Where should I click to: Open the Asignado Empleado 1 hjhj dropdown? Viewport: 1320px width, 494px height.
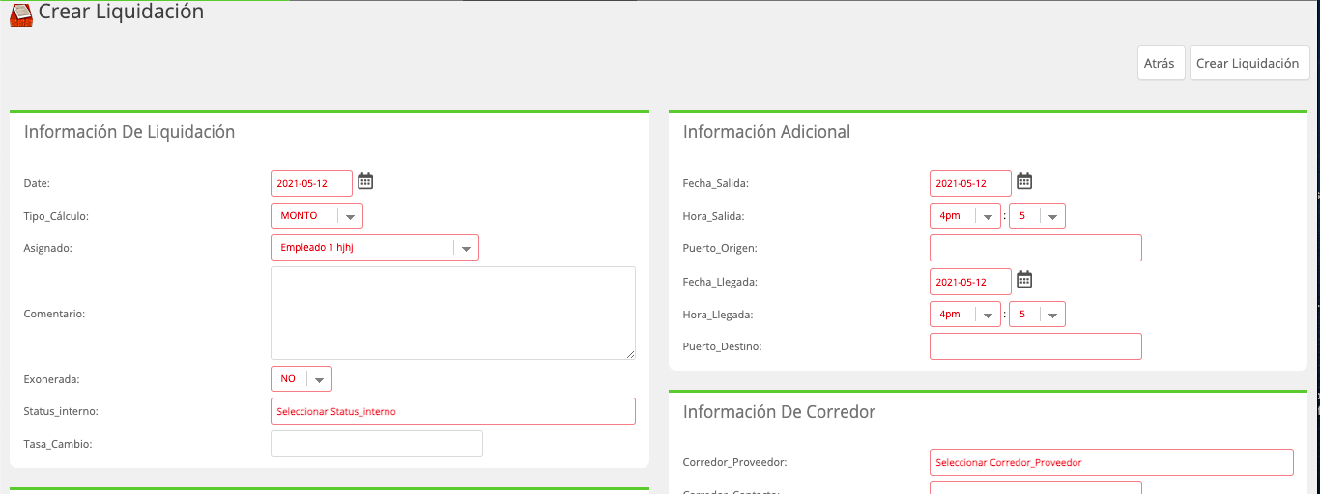click(x=375, y=248)
